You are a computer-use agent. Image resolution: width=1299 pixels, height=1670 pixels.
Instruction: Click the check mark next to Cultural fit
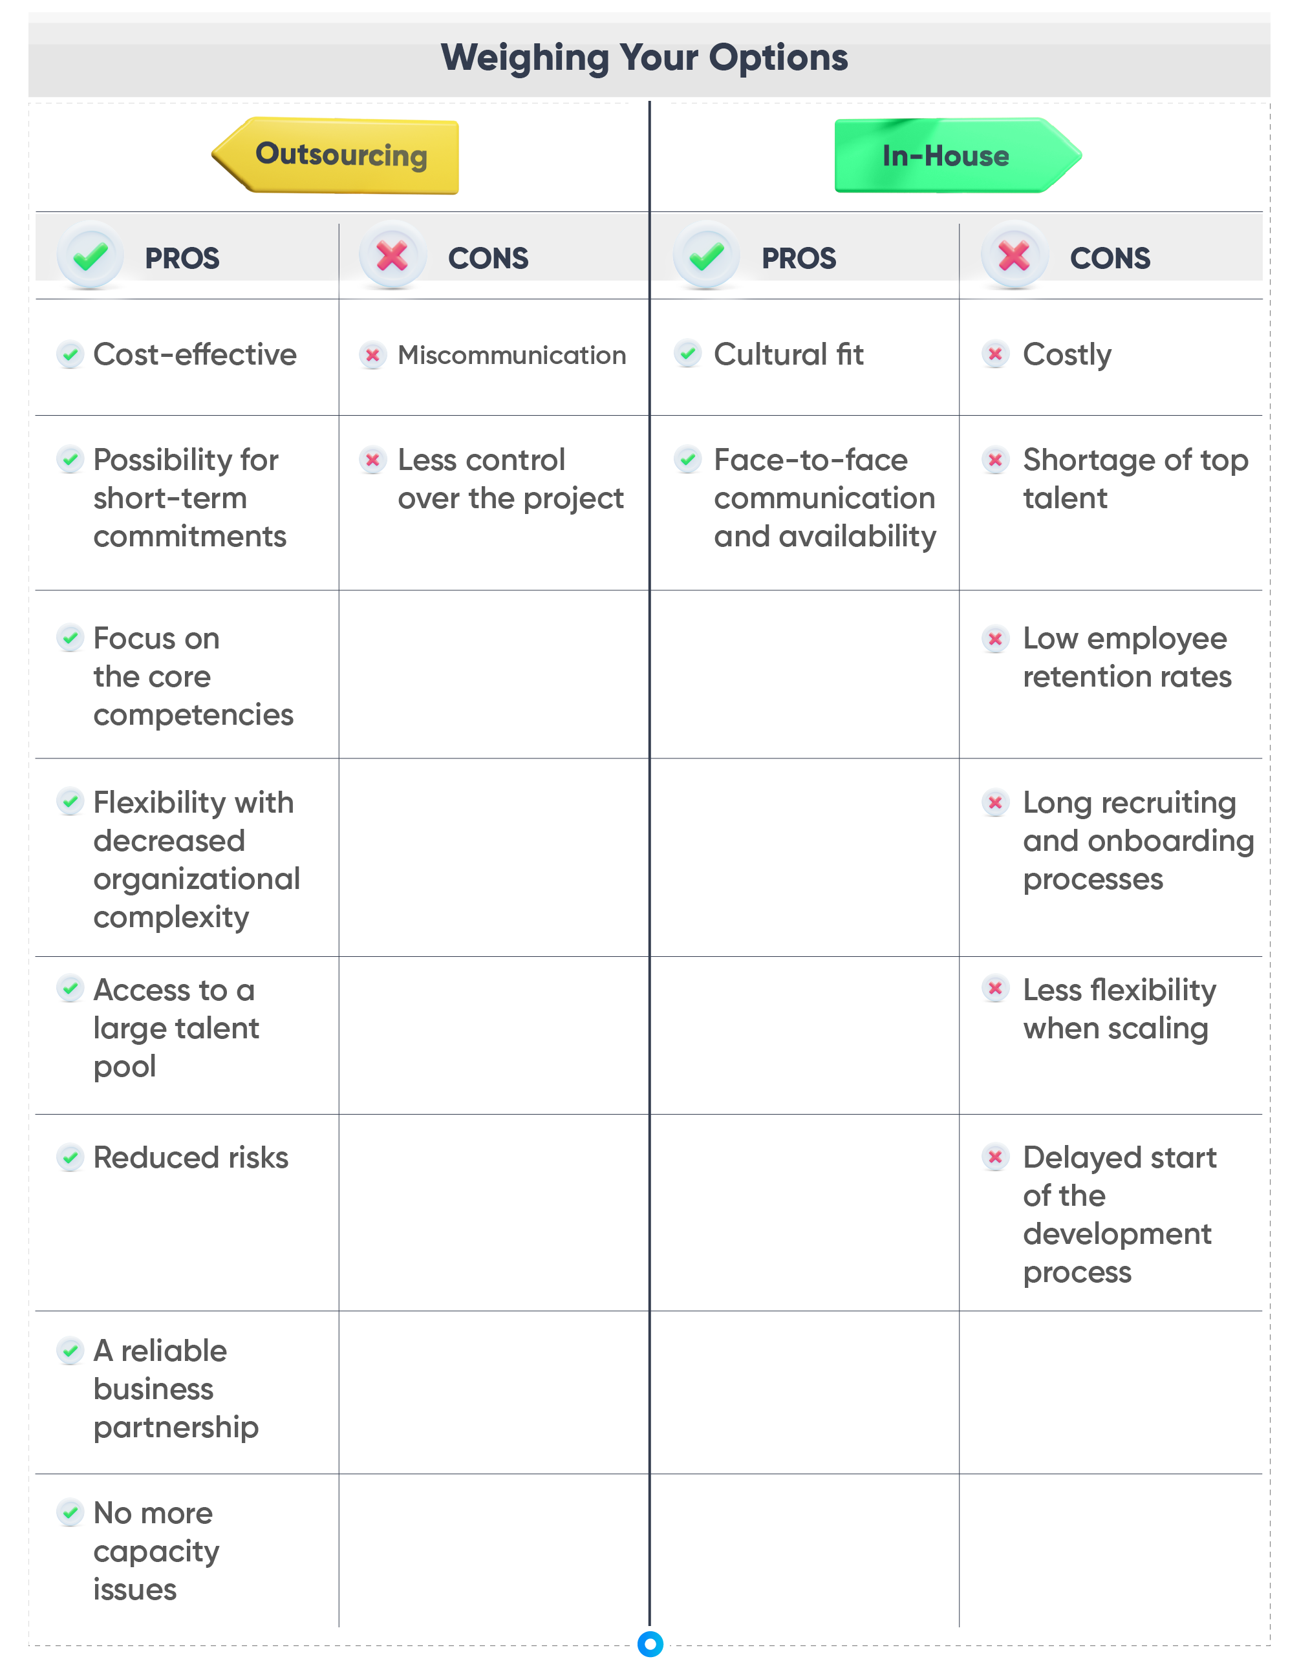688,353
